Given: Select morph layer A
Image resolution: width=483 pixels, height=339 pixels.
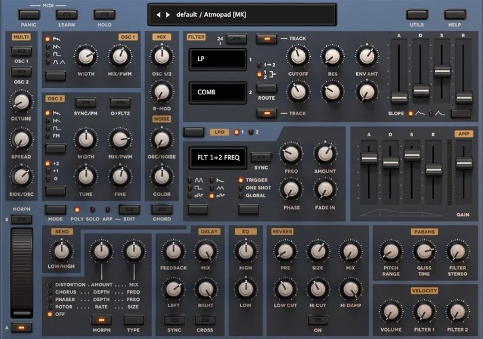Looking at the screenshot, I should pyautogui.click(x=21, y=327).
